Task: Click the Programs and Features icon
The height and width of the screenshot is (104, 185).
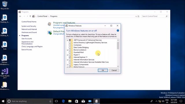Action: pos(49,24)
